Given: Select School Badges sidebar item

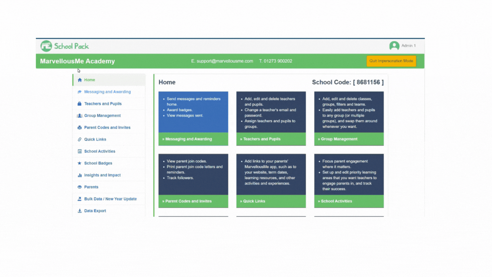Looking at the screenshot, I should point(109,164).
